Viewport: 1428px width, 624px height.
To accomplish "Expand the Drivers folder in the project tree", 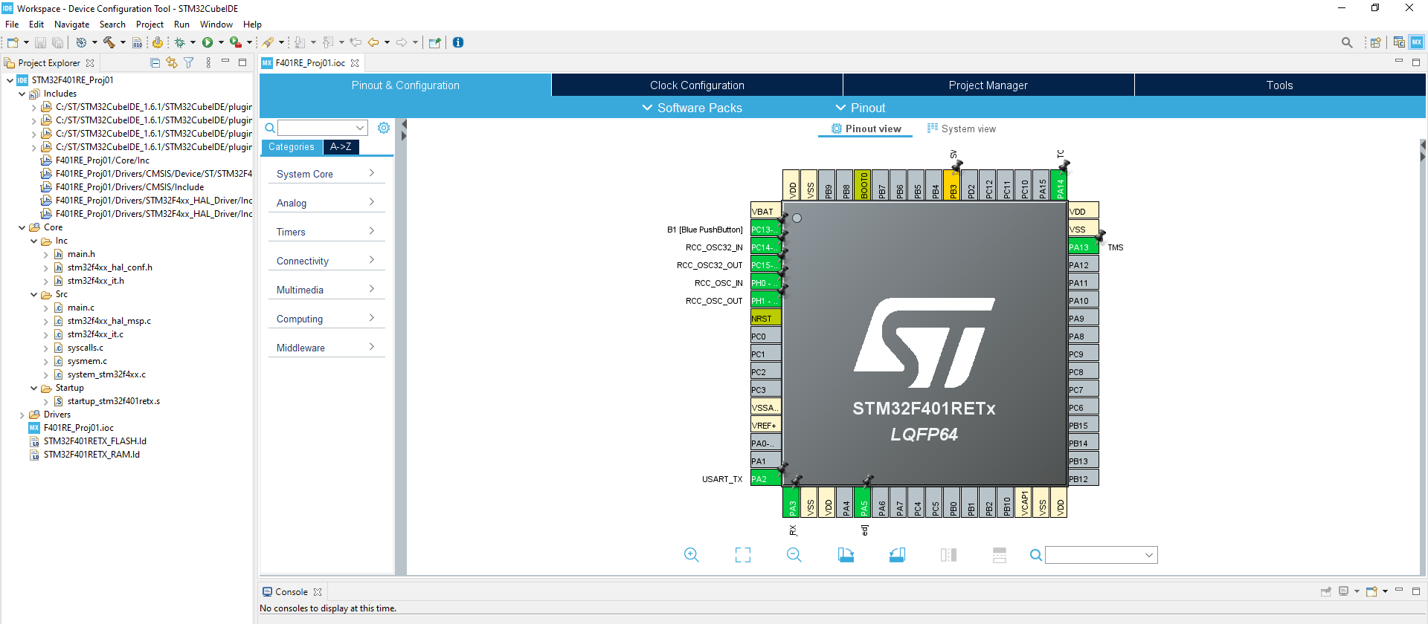I will [22, 415].
